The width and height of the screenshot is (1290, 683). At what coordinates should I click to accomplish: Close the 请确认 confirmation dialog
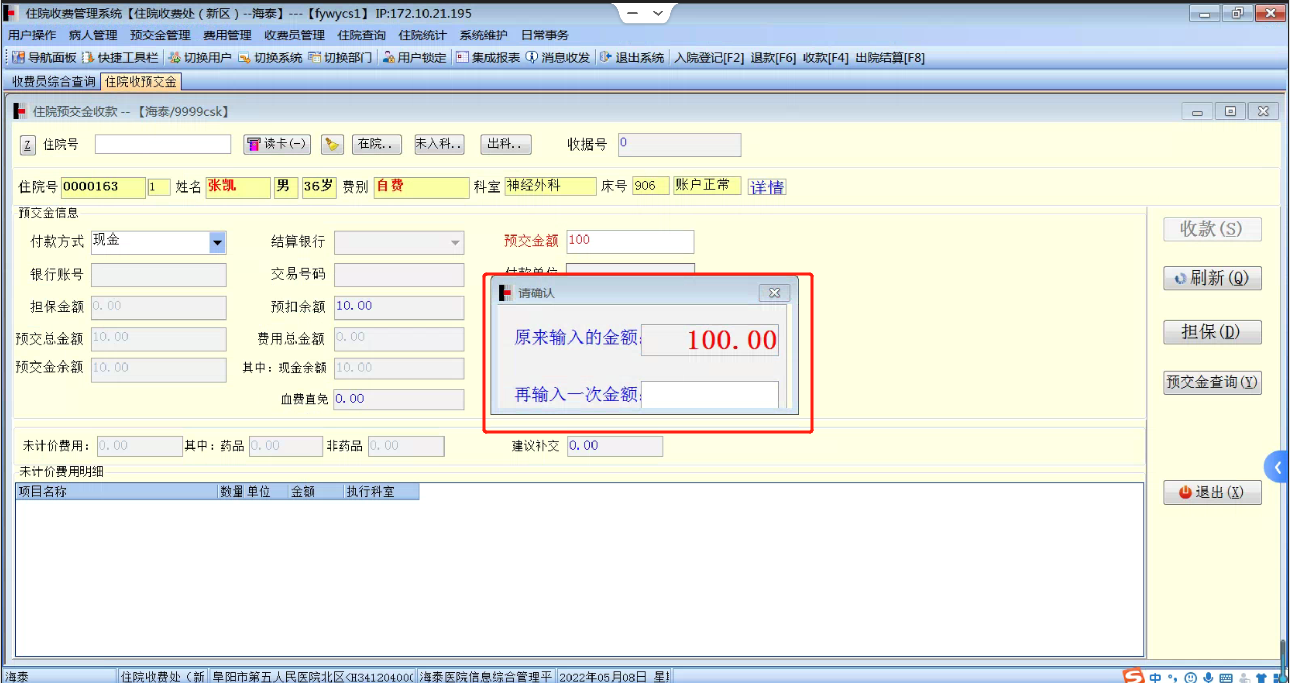tap(774, 293)
